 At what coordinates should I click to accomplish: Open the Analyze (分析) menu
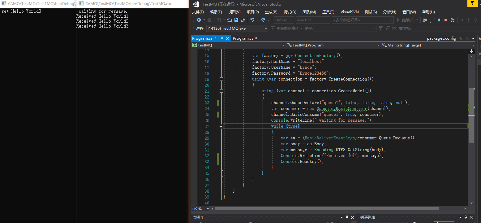click(389, 12)
